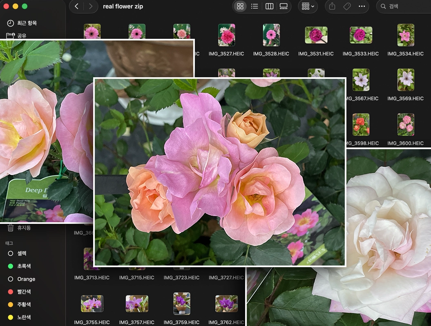This screenshot has width=431, height=326.
Task: Open 최근 항목 in the sidebar
Action: click(27, 23)
